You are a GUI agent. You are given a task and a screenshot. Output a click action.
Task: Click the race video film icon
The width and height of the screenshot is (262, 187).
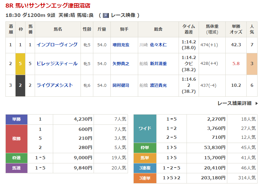(x=106, y=15)
